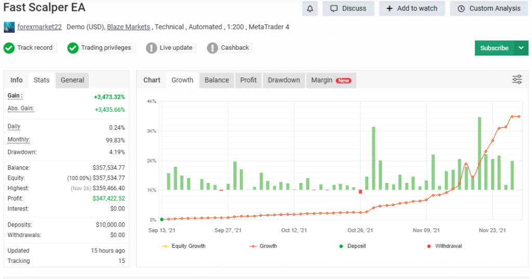
Task: Click Add to watch button
Action: [x=411, y=8]
